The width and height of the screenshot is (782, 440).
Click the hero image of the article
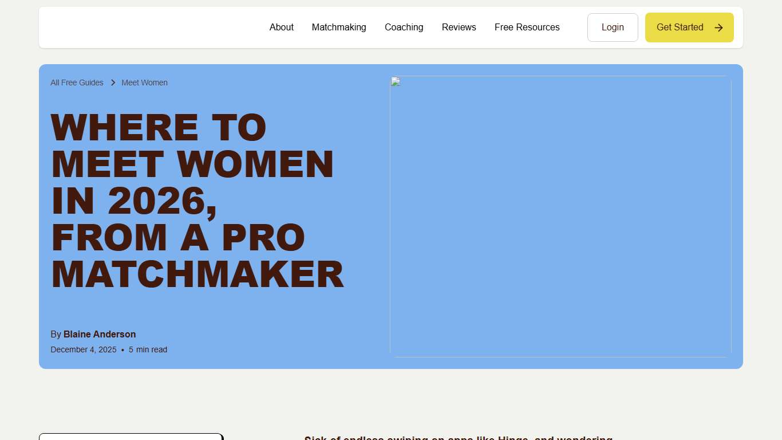(x=560, y=217)
